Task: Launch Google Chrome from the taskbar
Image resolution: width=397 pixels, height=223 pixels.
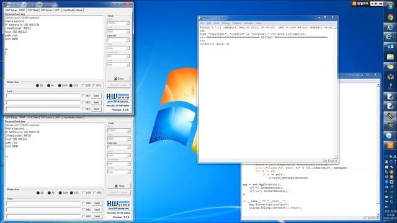Action: pyautogui.click(x=390, y=17)
